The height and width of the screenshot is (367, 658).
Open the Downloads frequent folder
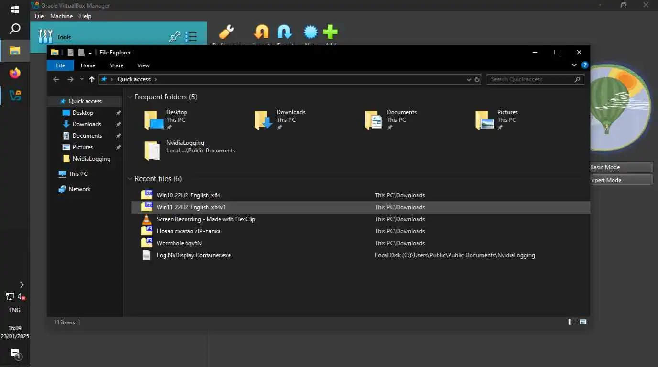pos(280,120)
